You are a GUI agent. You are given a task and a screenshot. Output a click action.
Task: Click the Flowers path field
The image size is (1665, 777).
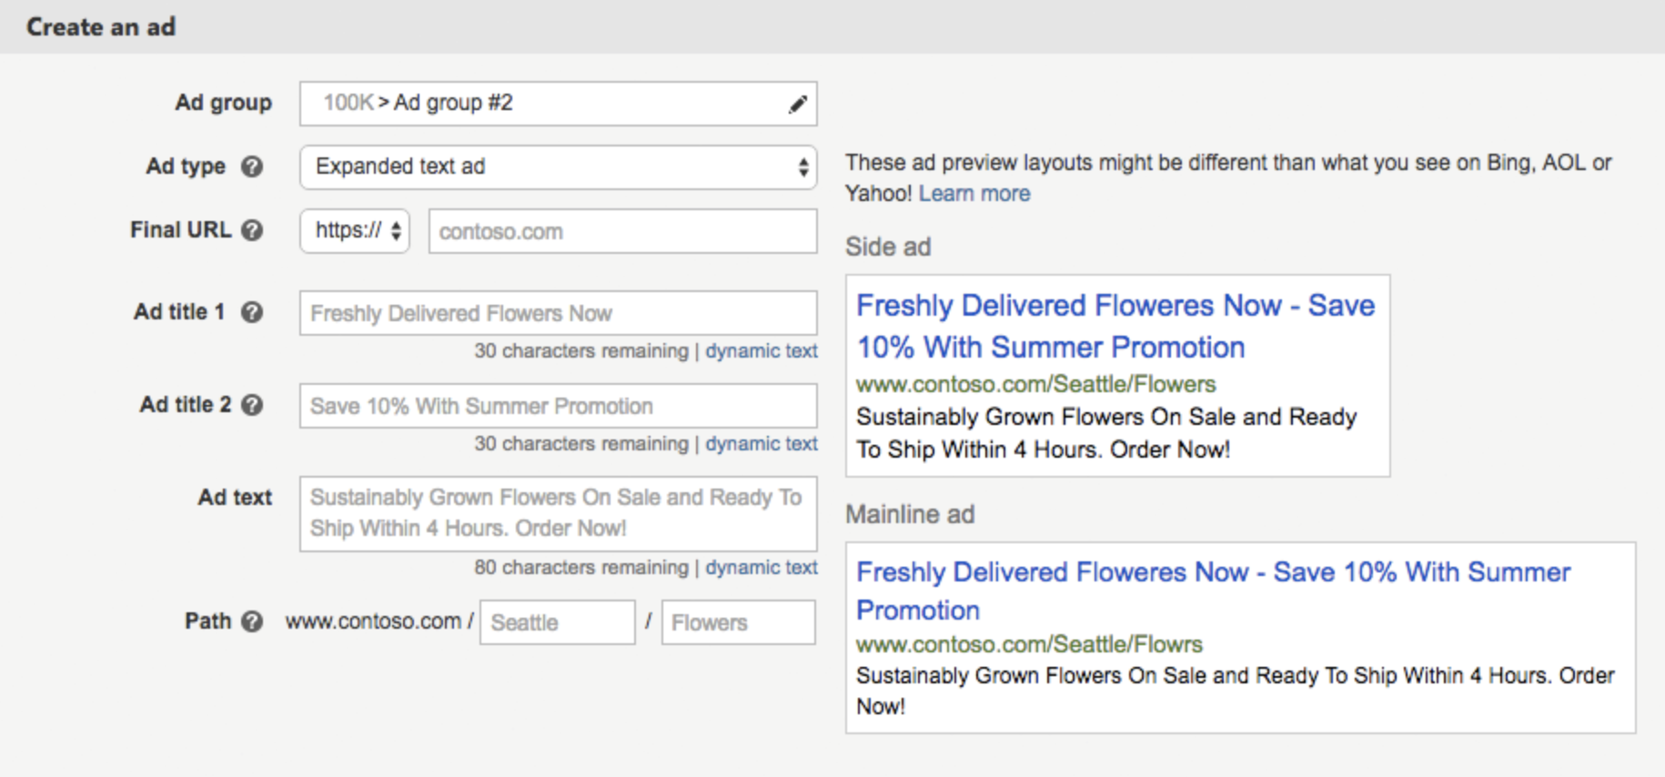pyautogui.click(x=738, y=622)
